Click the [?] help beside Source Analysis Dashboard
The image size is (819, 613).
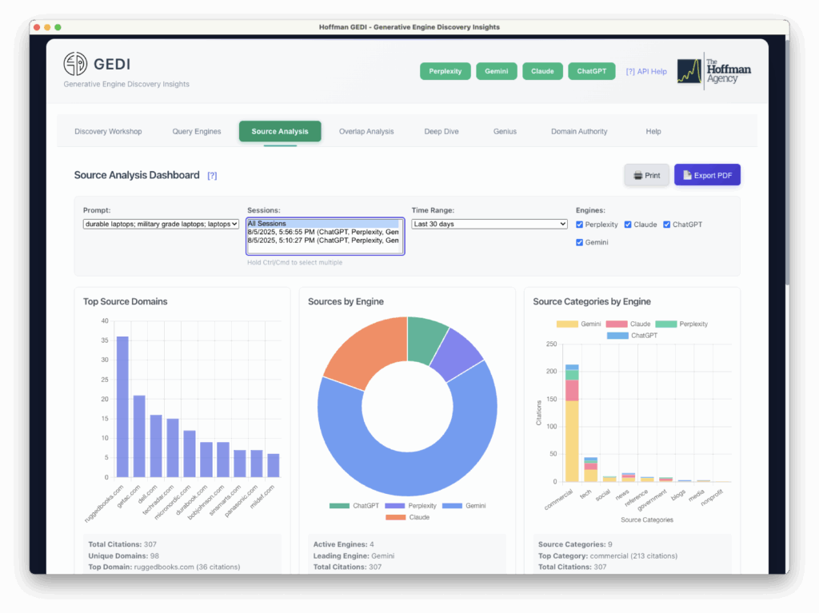(212, 175)
